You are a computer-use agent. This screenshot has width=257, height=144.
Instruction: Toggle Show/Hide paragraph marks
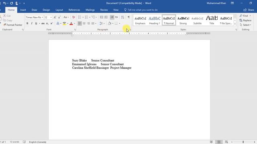(128, 17)
